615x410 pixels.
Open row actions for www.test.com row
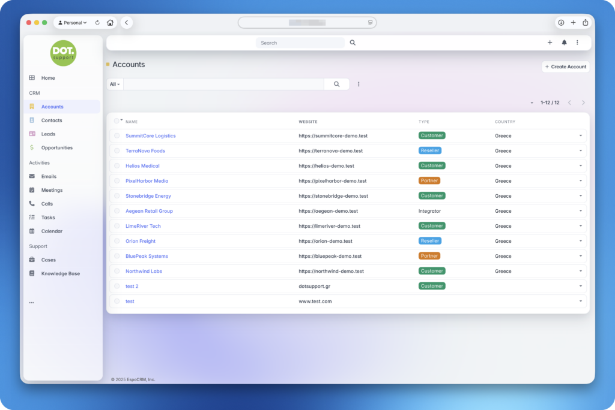(581, 301)
